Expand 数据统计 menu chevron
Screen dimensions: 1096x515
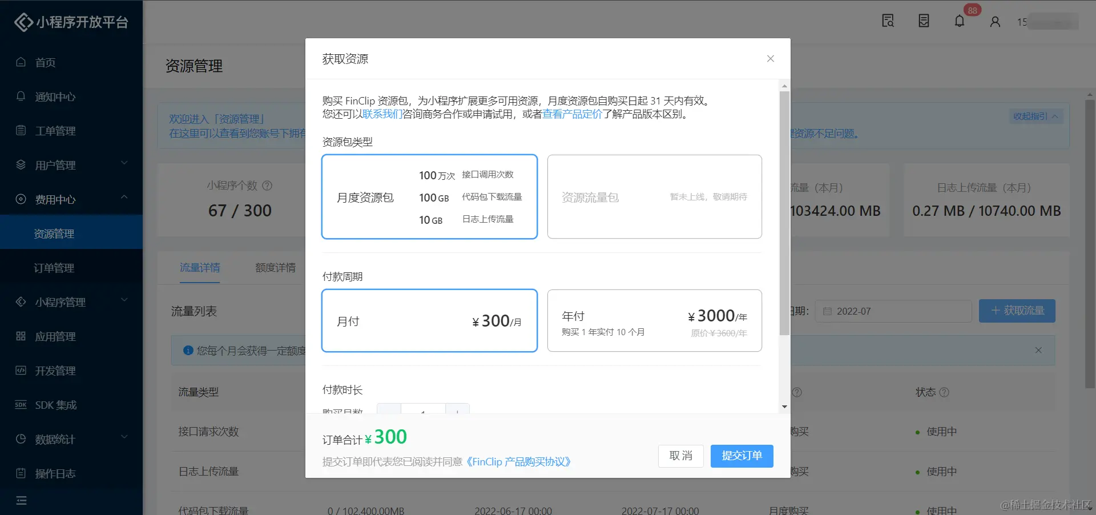[x=124, y=437]
